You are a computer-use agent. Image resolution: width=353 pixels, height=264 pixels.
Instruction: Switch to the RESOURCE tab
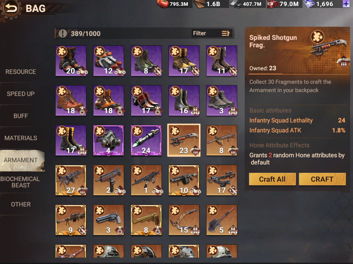click(21, 72)
